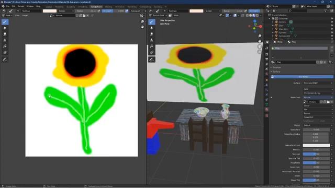The width and height of the screenshot is (335, 188).
Task: Toggle visibility of Cylinder.001 in outliner
Action: click(332, 36)
